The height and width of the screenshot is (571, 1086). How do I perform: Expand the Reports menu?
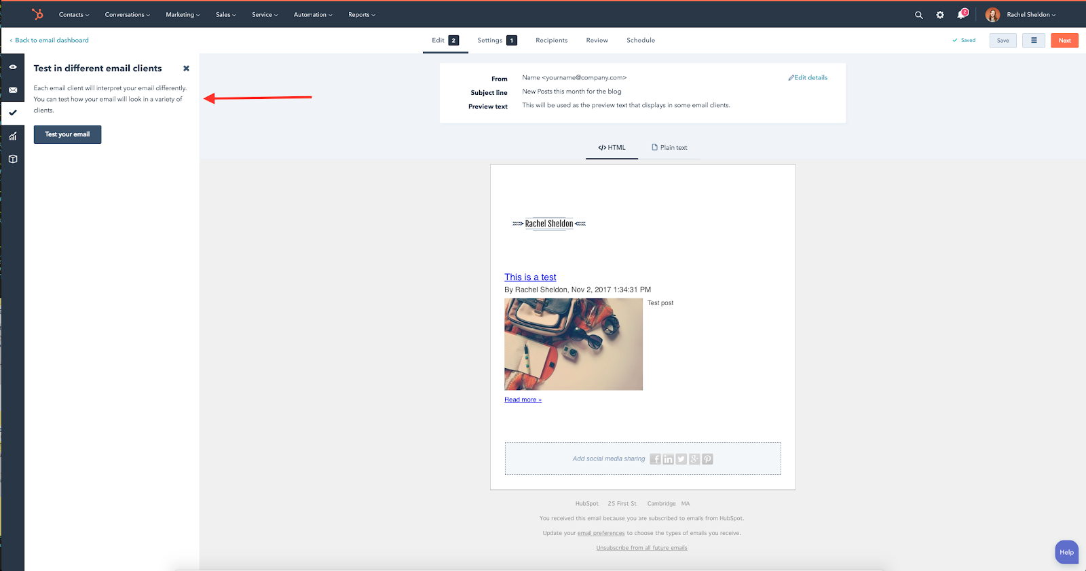tap(362, 15)
